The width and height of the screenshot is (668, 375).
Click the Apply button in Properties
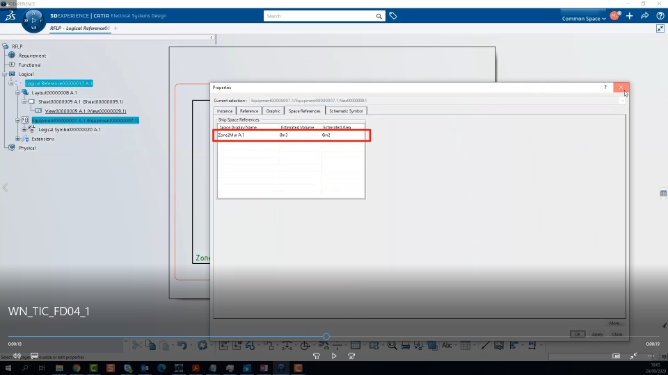[597, 334]
